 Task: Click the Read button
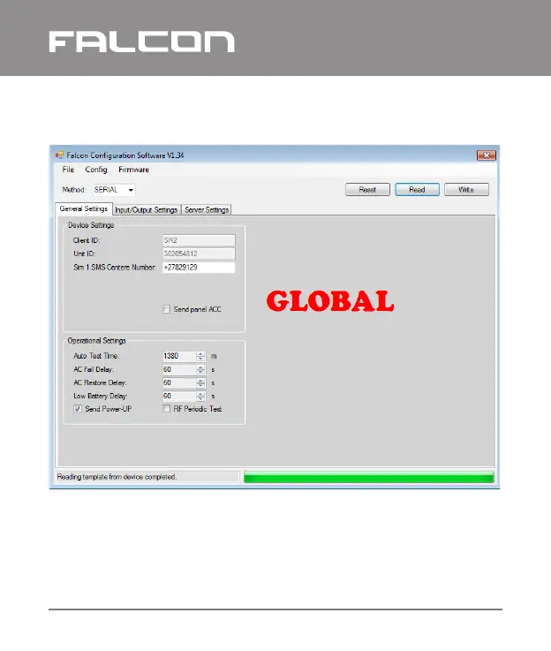click(417, 190)
